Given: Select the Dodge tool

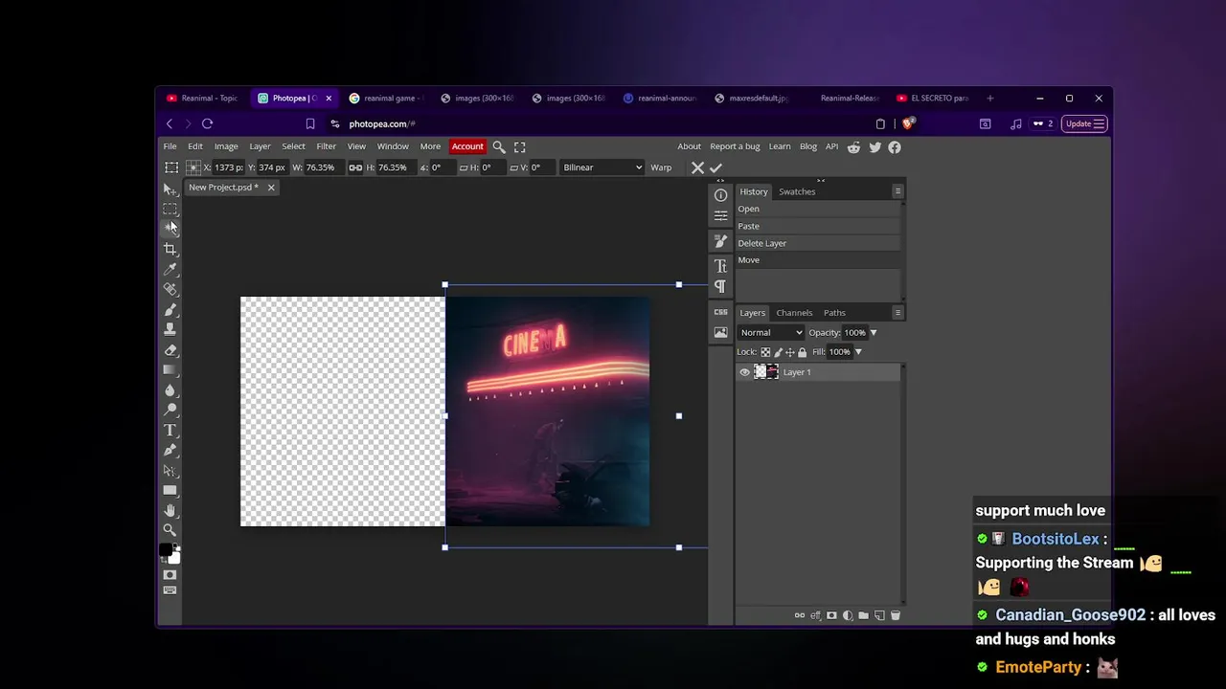Looking at the screenshot, I should pos(170,410).
